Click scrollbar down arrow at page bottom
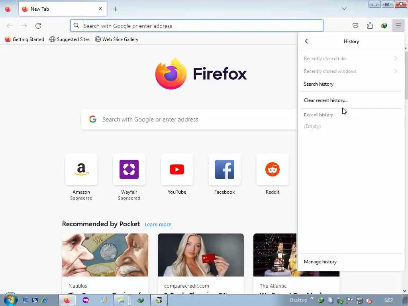The width and height of the screenshot is (408, 306). pos(405,291)
